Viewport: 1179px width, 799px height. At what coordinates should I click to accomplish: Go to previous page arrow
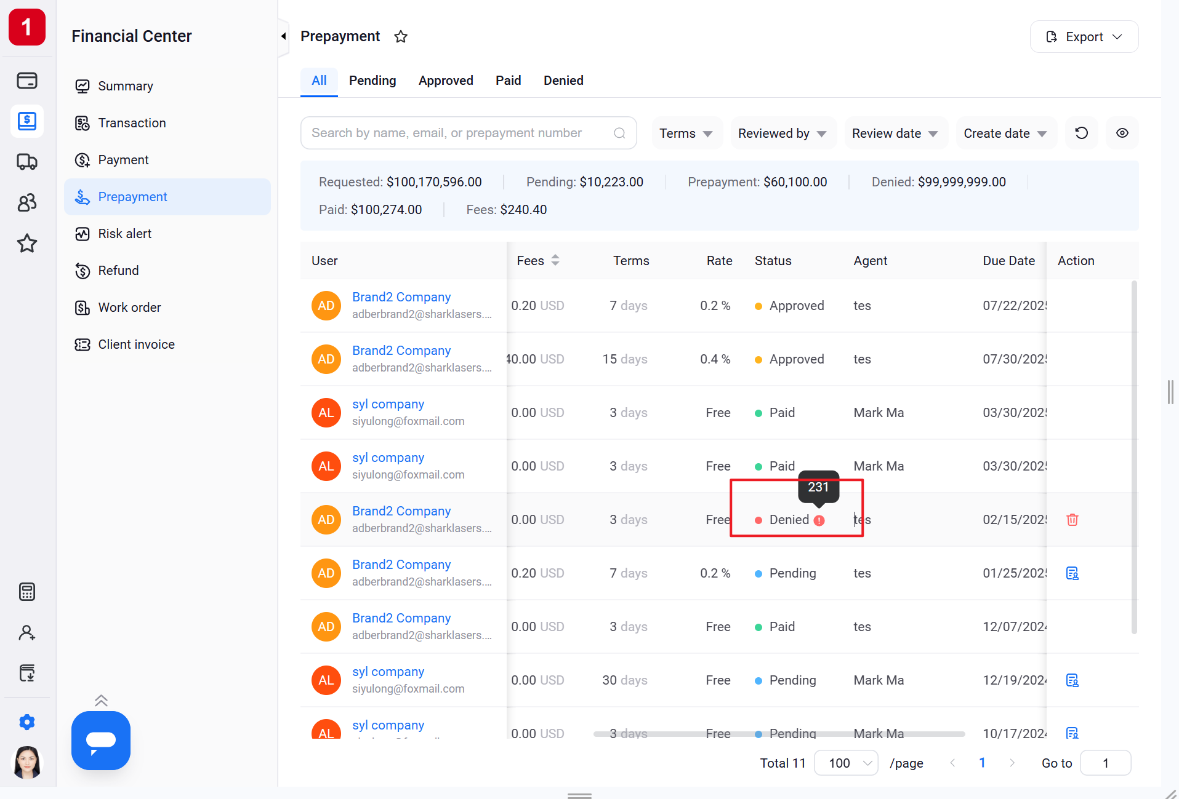(952, 763)
